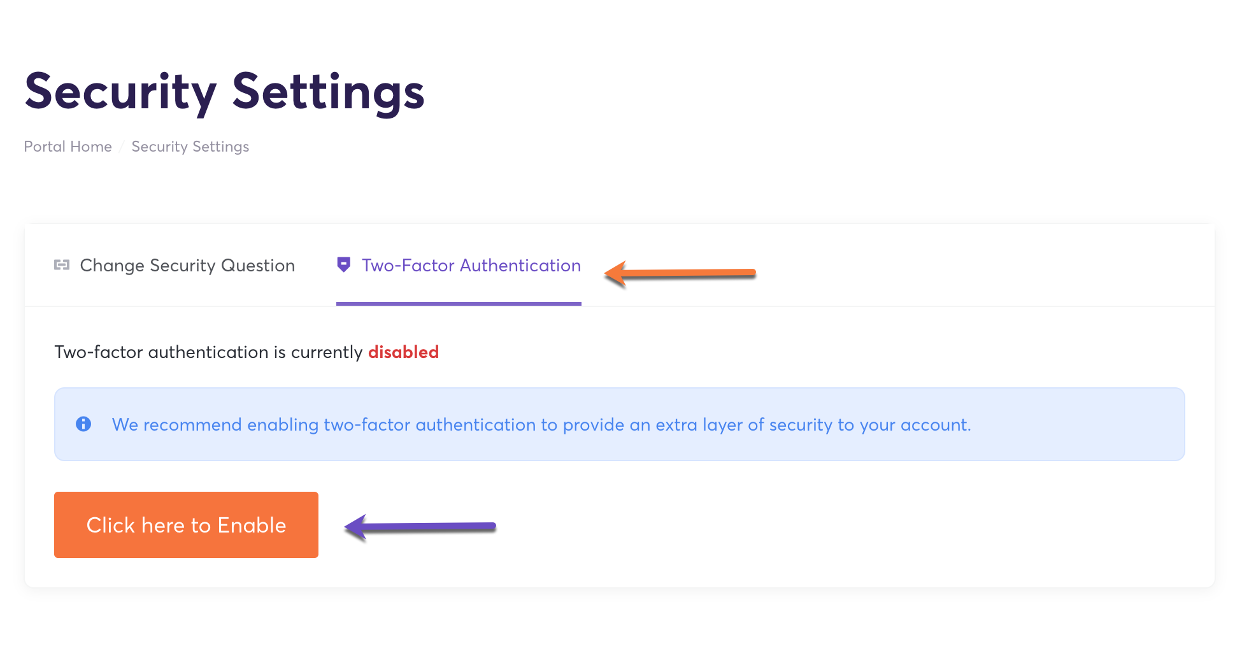
Task: Click the blue info circle icon
Action: 83,424
